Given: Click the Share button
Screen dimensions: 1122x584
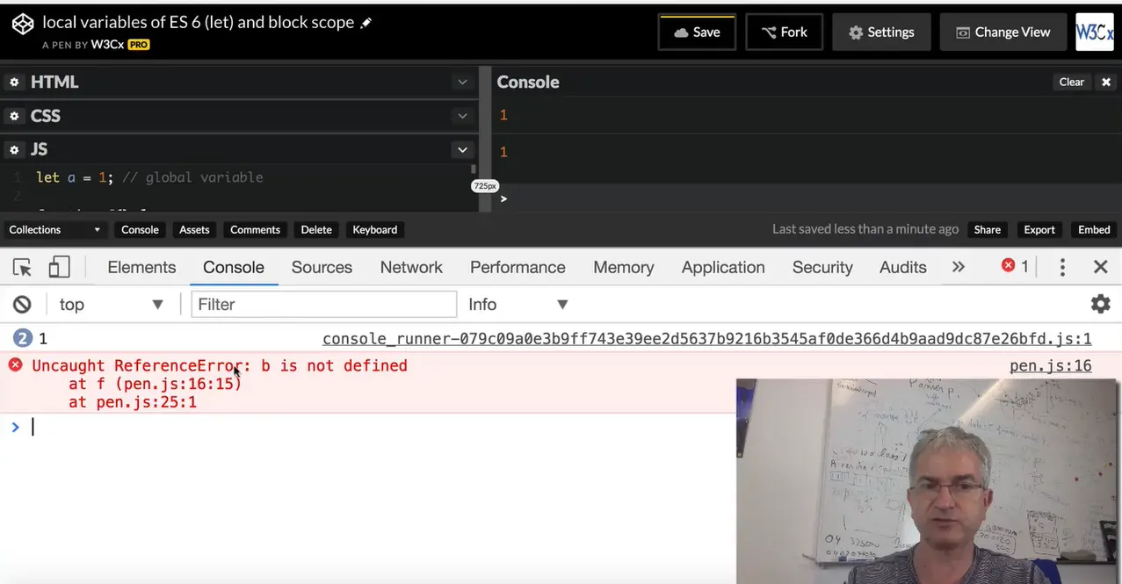Looking at the screenshot, I should pos(987,229).
